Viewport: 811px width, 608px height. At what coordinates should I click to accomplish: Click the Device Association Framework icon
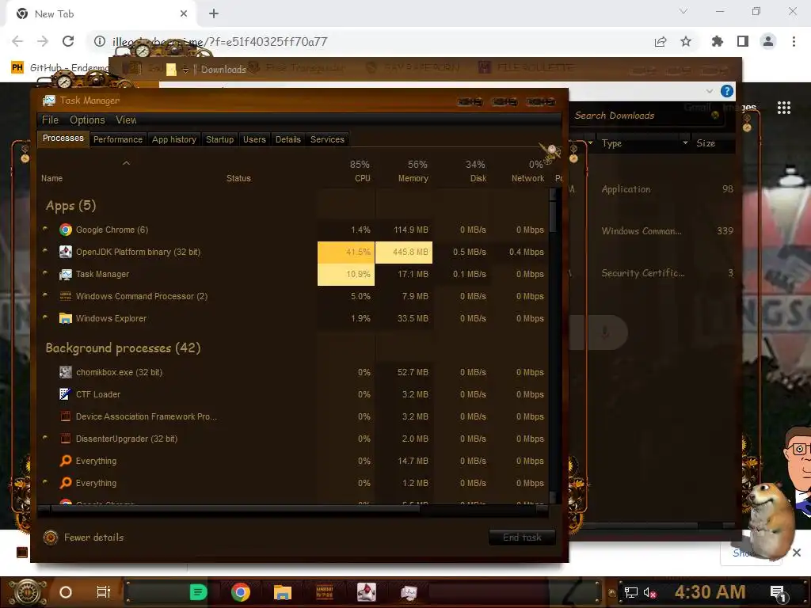[66, 416]
